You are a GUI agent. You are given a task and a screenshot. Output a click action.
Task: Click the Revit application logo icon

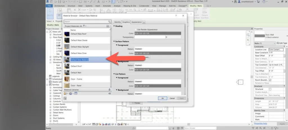(x=48, y=1)
